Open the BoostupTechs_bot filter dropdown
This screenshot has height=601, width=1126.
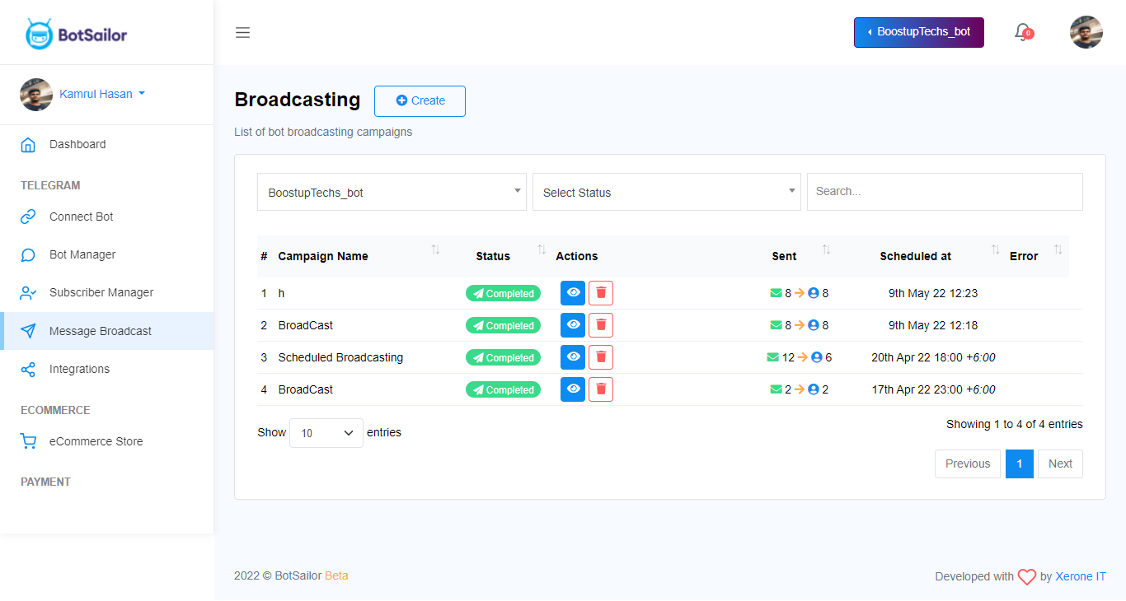pyautogui.click(x=392, y=192)
